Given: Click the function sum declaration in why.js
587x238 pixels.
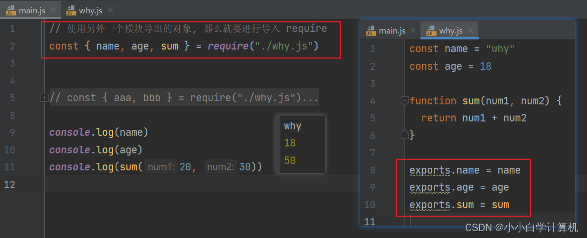Looking at the screenshot, I should 486,101.
